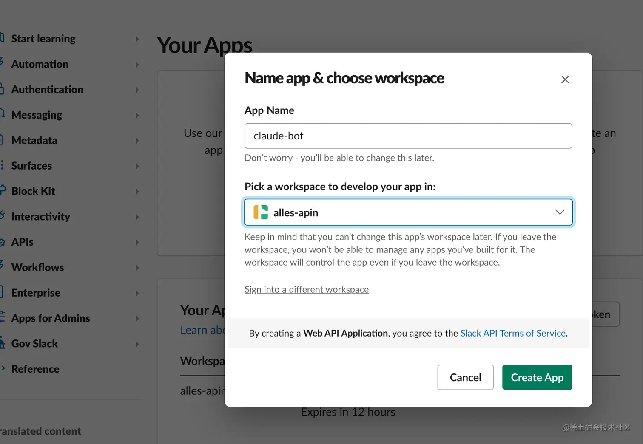
Task: Expand arrow next to Interactivity
Action: tap(137, 217)
